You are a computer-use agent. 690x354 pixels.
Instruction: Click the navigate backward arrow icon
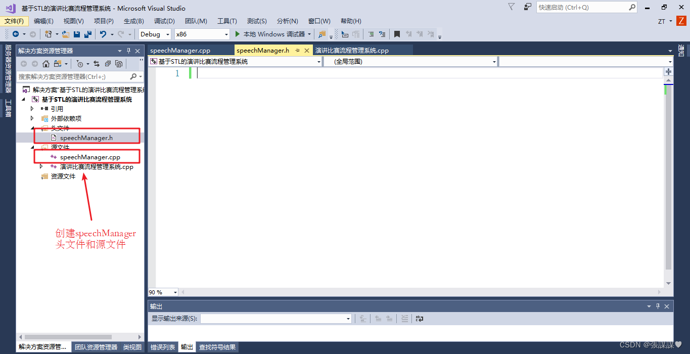[x=16, y=34]
